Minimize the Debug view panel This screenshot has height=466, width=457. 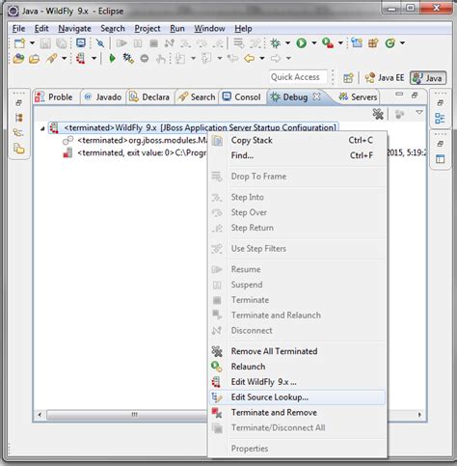coord(399,94)
